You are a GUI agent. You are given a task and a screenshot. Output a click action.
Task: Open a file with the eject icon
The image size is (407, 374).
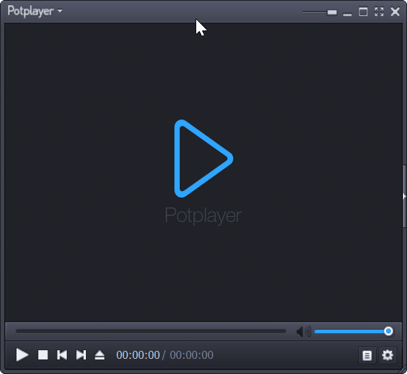tap(100, 355)
